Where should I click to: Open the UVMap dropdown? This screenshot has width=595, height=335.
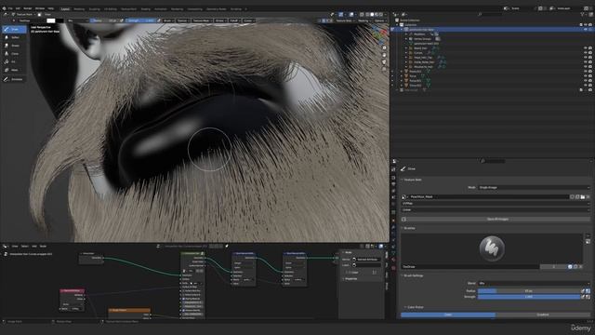click(496, 203)
